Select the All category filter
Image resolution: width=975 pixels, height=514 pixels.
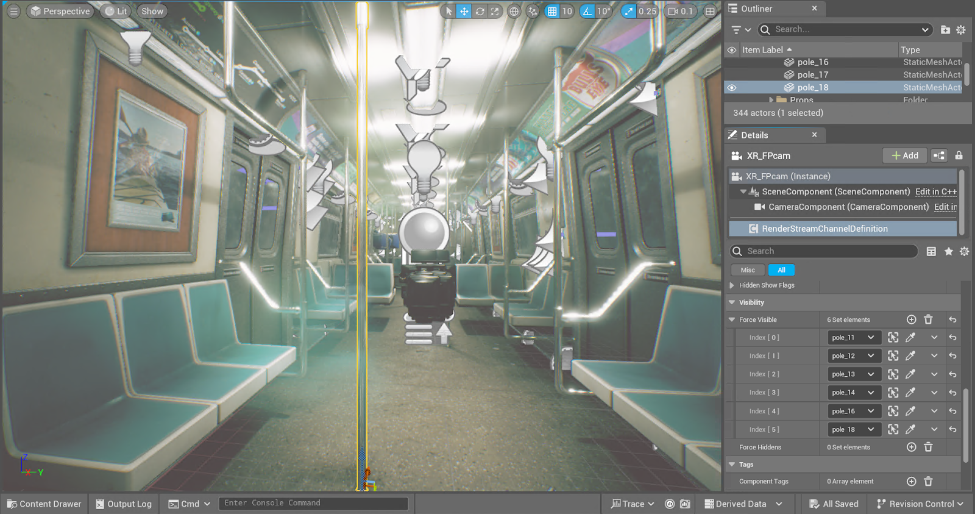pyautogui.click(x=781, y=270)
